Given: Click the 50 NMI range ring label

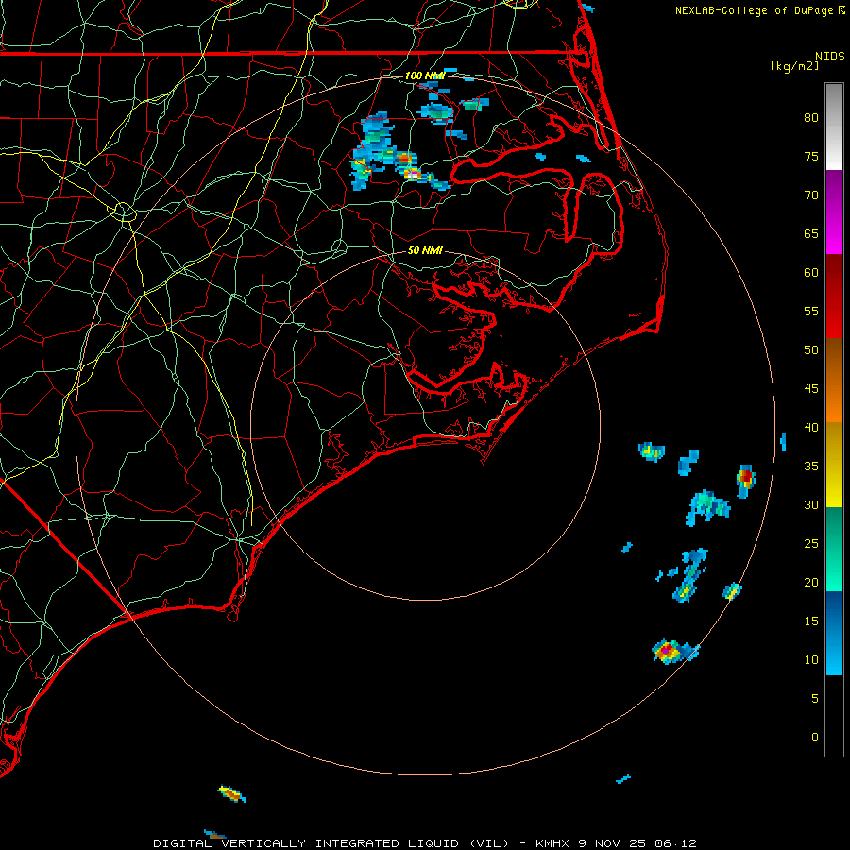Looking at the screenshot, I should pos(424,250).
